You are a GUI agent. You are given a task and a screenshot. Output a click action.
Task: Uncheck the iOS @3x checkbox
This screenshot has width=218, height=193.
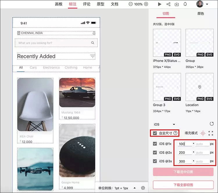tap(155, 161)
